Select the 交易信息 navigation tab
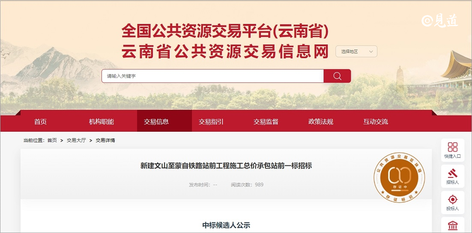Screen dimensions: 472x233 click(x=156, y=122)
